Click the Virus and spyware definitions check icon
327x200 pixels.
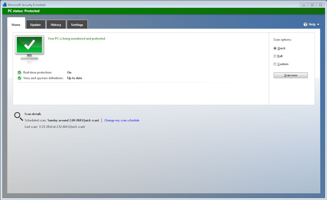click(19, 78)
